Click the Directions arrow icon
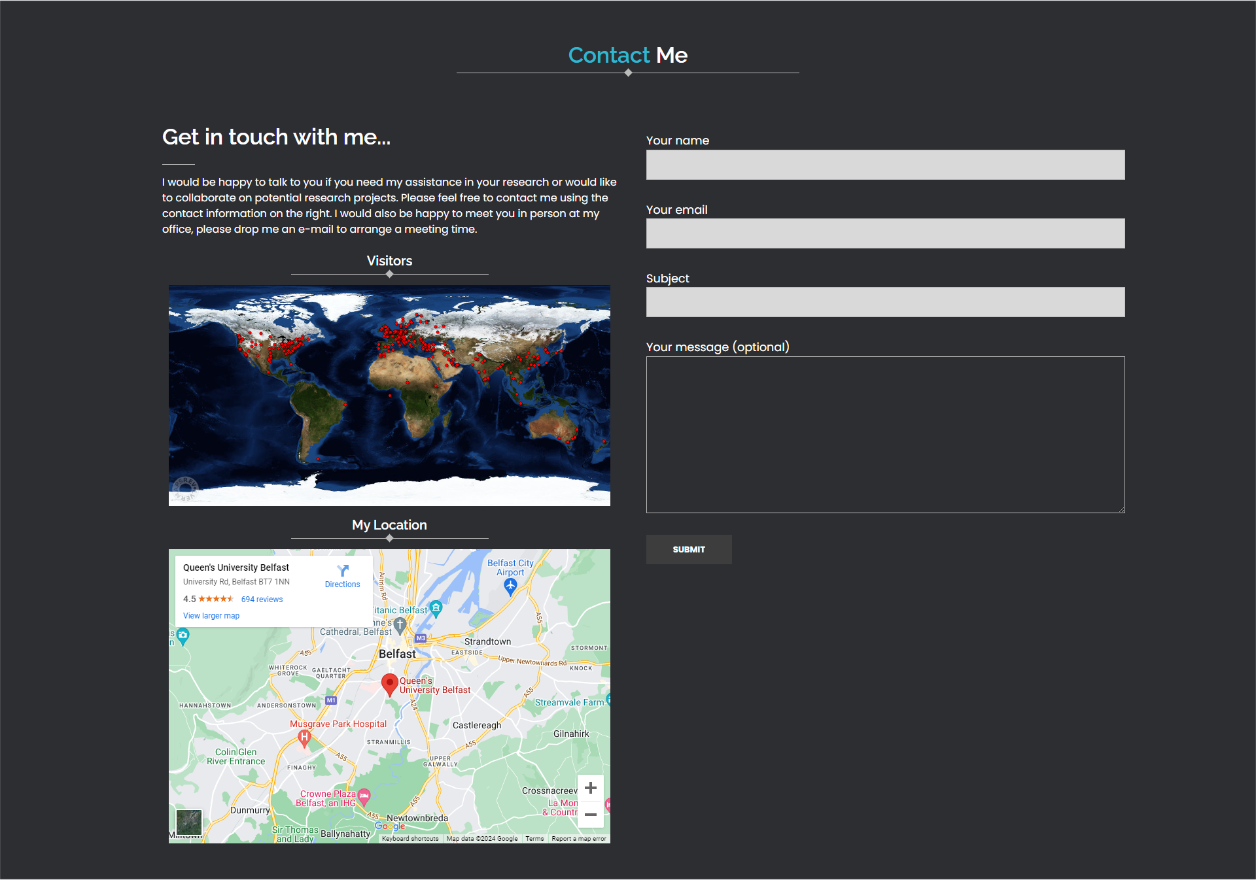This screenshot has height=880, width=1256. [343, 571]
